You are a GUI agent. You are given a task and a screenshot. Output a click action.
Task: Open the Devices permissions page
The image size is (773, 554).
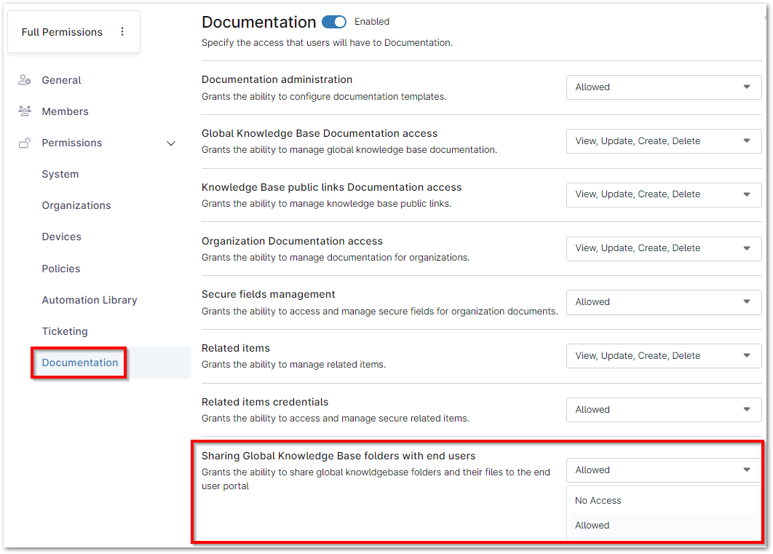[x=61, y=237]
